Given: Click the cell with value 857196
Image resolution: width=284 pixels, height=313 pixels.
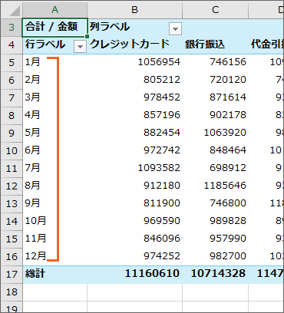Looking at the screenshot, I should coord(134,116).
